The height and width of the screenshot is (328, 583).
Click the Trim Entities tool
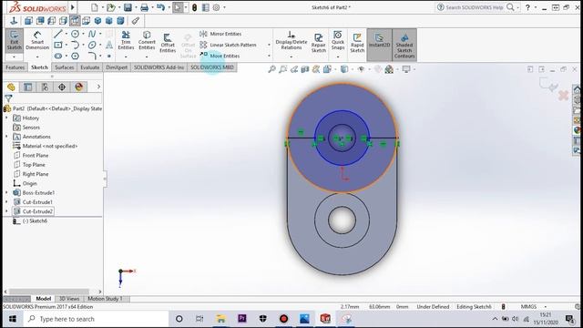click(x=126, y=40)
